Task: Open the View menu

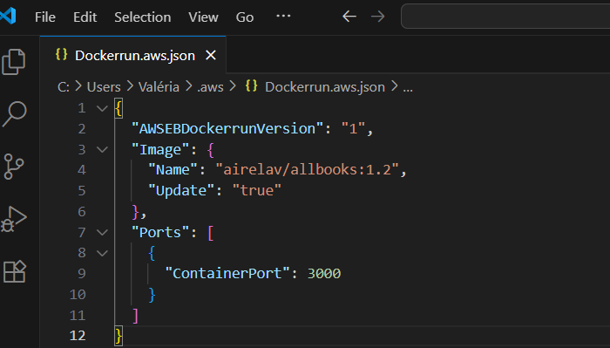Action: click(203, 17)
